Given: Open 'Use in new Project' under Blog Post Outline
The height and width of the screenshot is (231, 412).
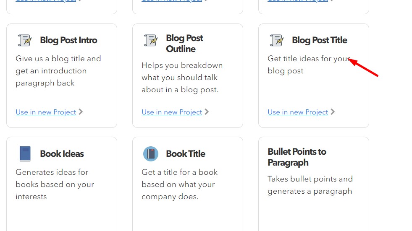Looking at the screenshot, I should [172, 112].
